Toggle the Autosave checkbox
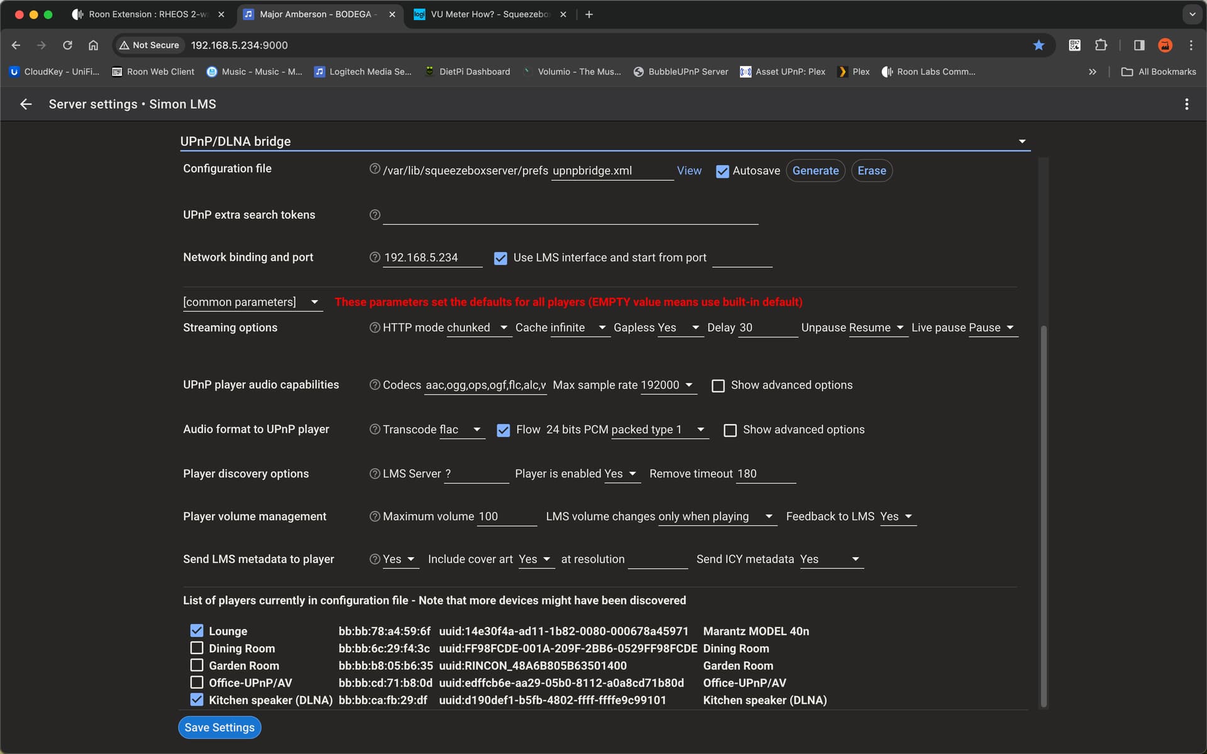This screenshot has height=754, width=1207. (722, 171)
